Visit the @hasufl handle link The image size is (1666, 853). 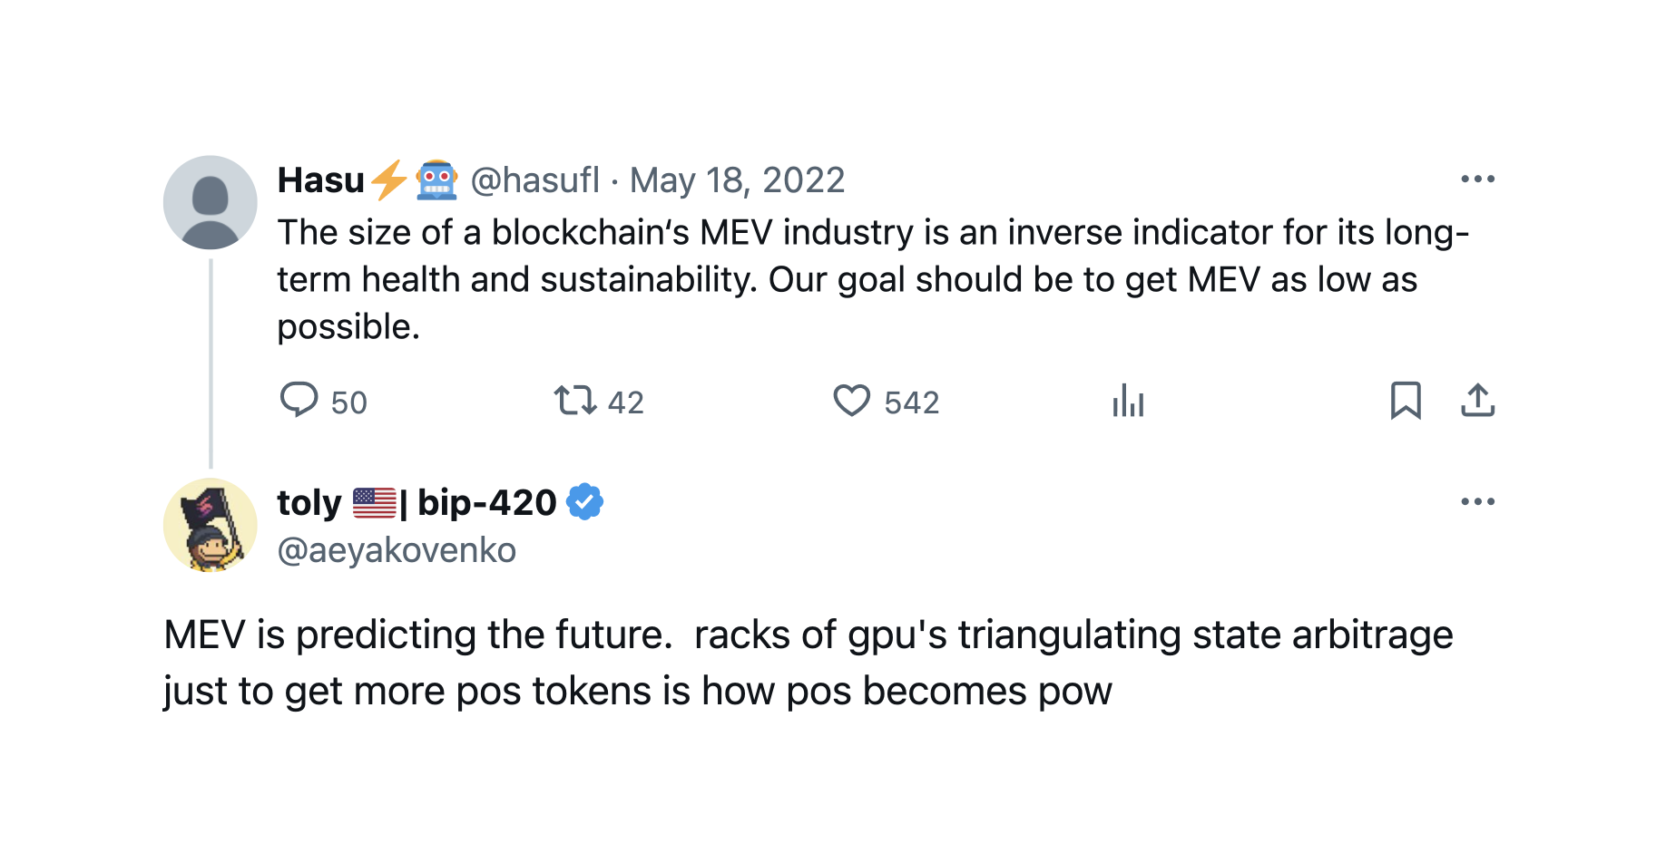point(535,180)
